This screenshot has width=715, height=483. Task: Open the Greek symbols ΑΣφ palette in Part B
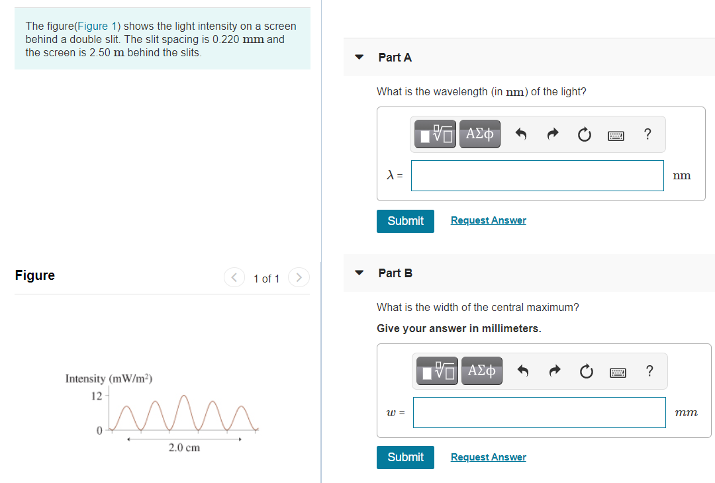tap(481, 371)
